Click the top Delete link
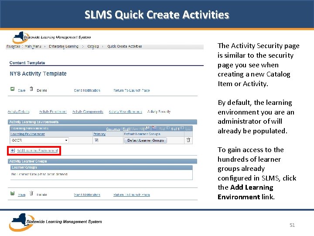This screenshot has height=236, width=314. (x=42, y=90)
